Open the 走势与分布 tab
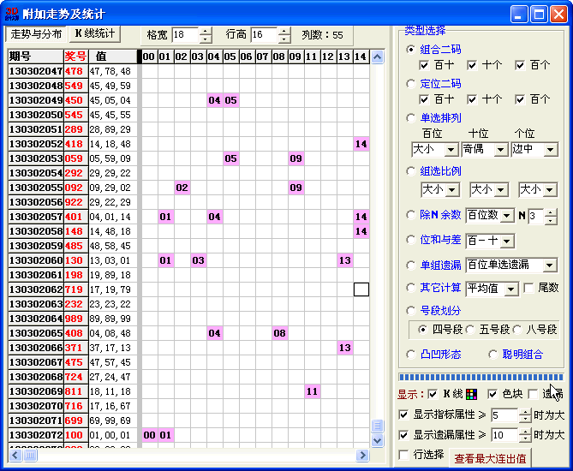Viewport: 573px width, 471px height. click(x=36, y=34)
